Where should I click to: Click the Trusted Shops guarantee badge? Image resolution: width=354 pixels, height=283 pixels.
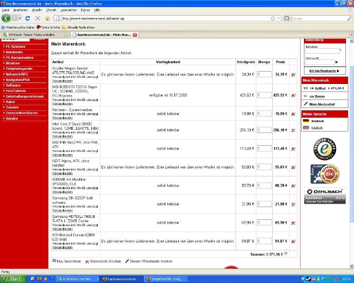[325, 149]
